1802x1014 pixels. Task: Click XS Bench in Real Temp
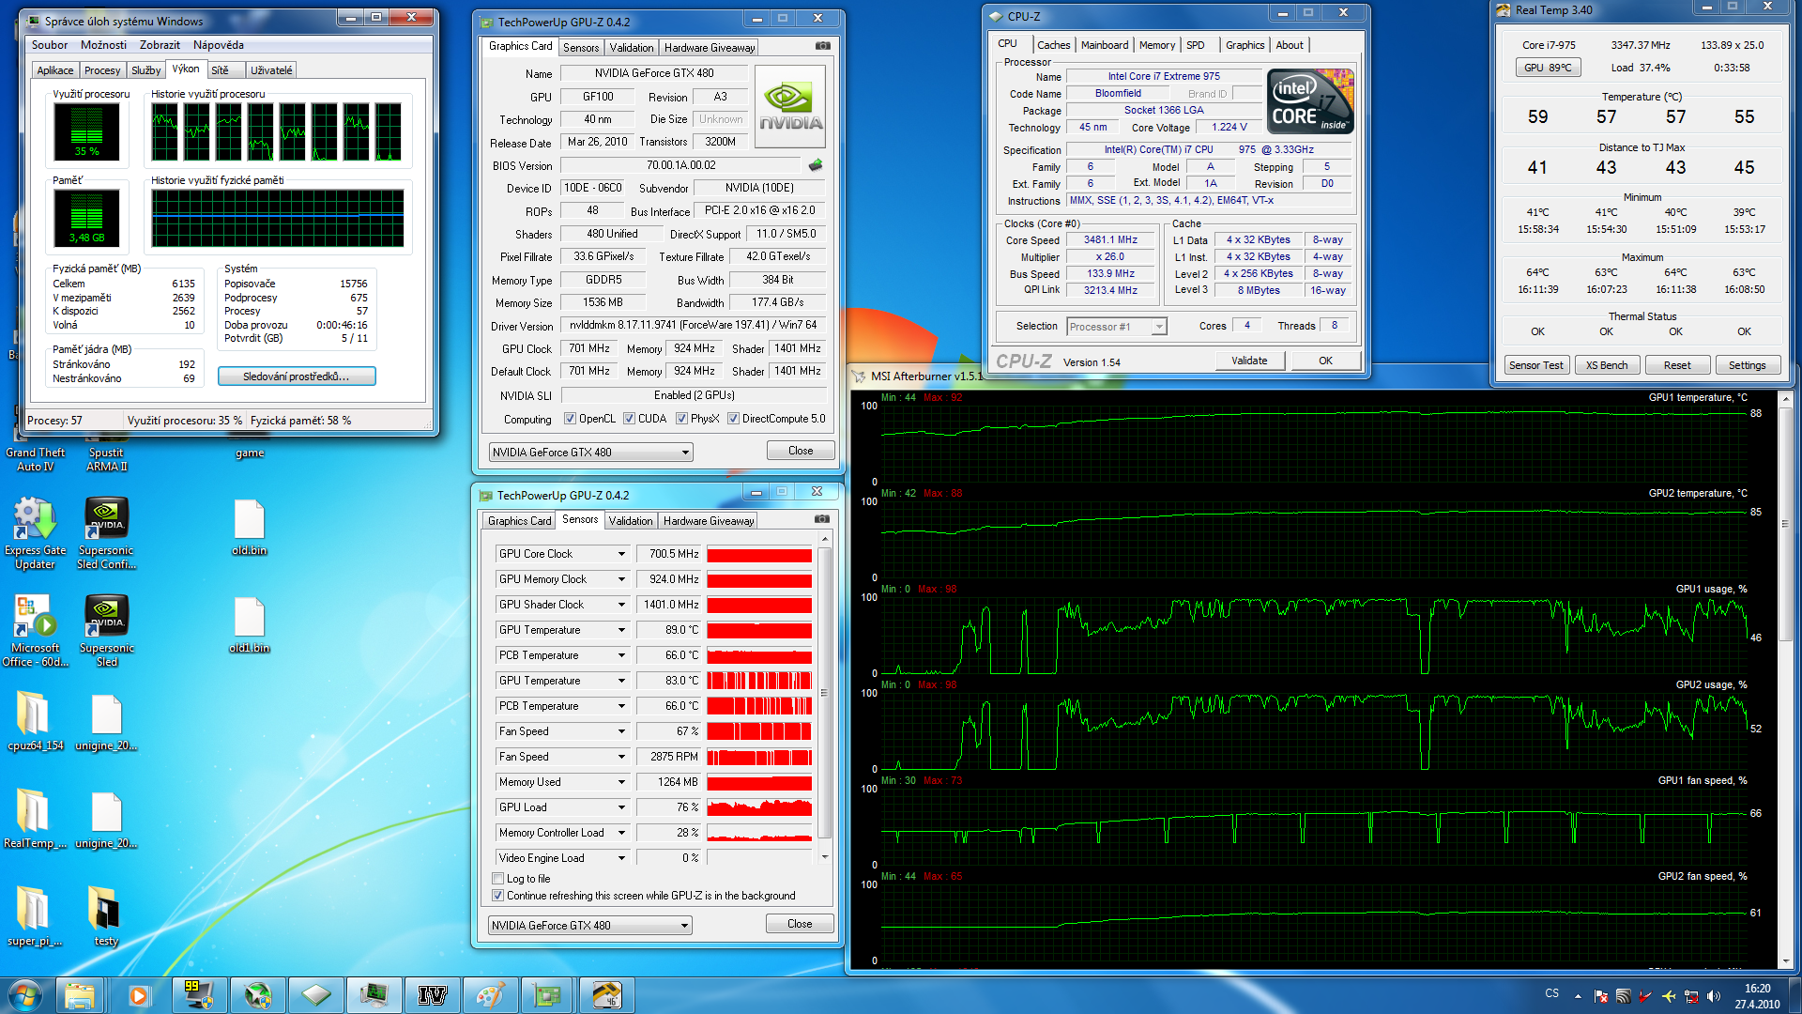(1607, 365)
